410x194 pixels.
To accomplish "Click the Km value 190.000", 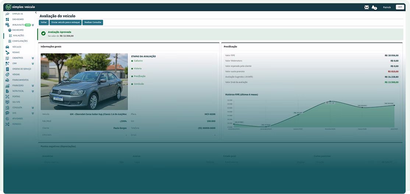I will (x=211, y=121).
